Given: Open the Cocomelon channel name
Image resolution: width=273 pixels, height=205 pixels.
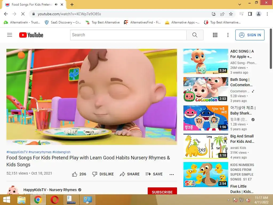Looking at the screenshot, I should pyautogui.click(x=240, y=91).
